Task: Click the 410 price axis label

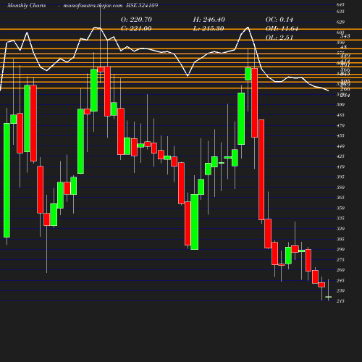Action: (340, 167)
